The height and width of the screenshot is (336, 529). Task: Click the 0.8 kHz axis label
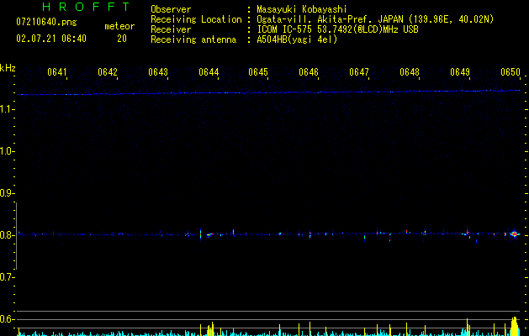coord(7,235)
